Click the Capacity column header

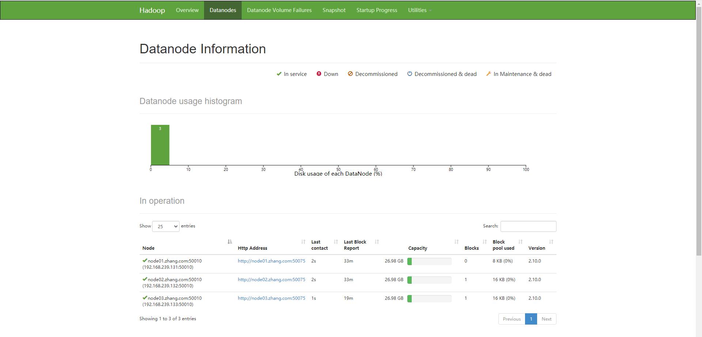point(418,248)
